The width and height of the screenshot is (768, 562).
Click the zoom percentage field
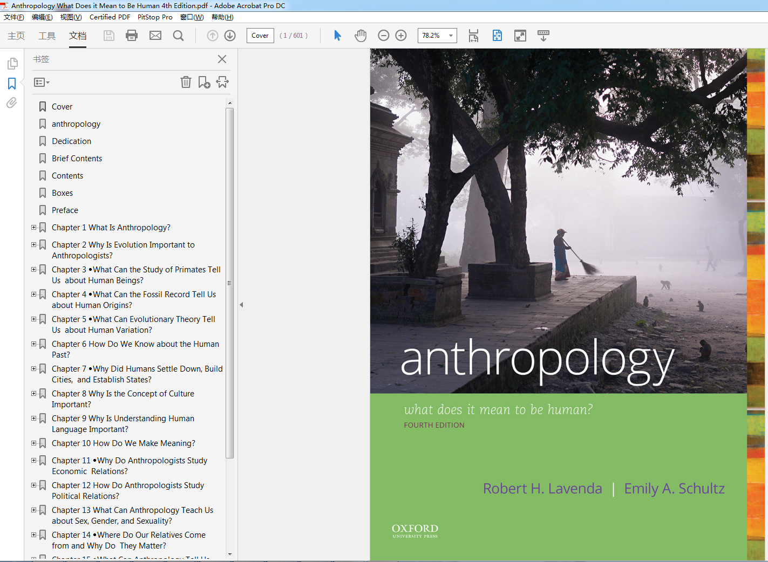pos(432,36)
